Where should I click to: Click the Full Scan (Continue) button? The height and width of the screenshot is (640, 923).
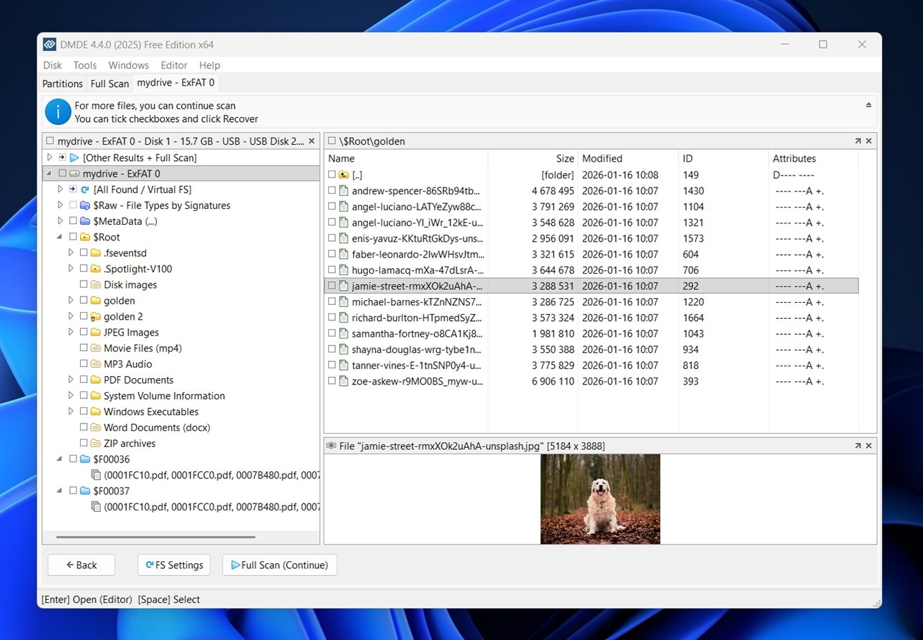click(279, 565)
